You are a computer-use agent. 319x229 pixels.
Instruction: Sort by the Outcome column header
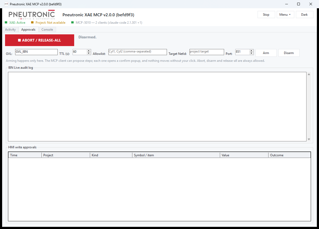coord(289,155)
